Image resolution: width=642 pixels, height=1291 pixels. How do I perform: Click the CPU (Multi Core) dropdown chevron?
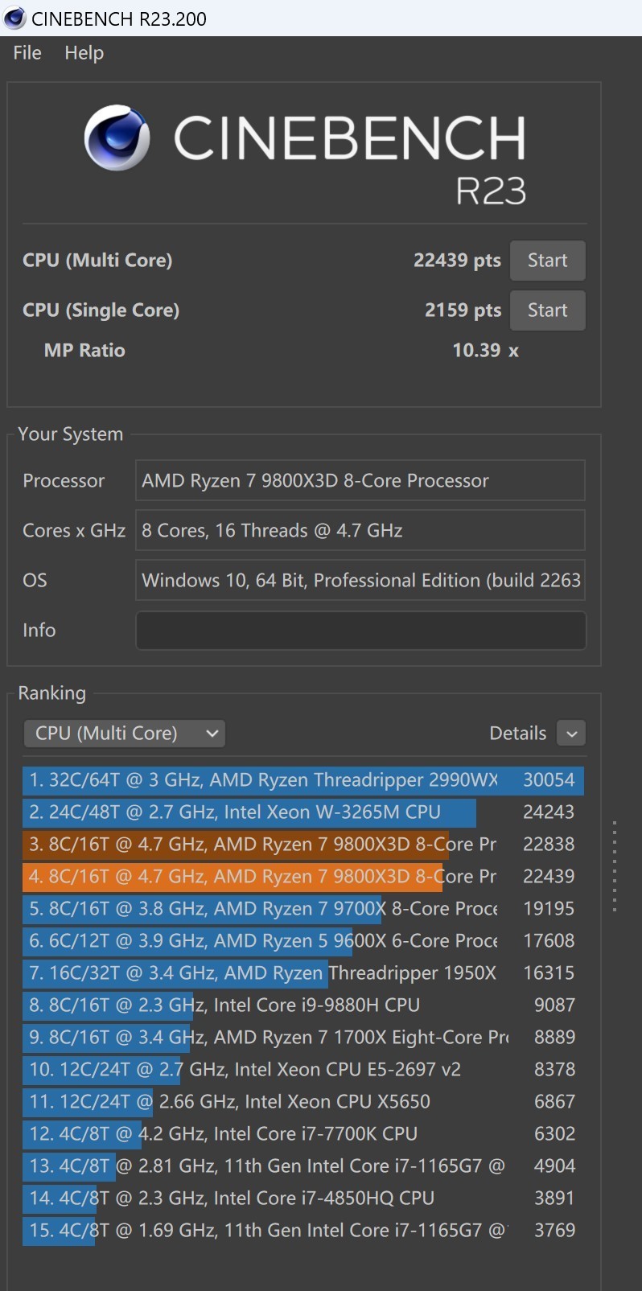212,733
